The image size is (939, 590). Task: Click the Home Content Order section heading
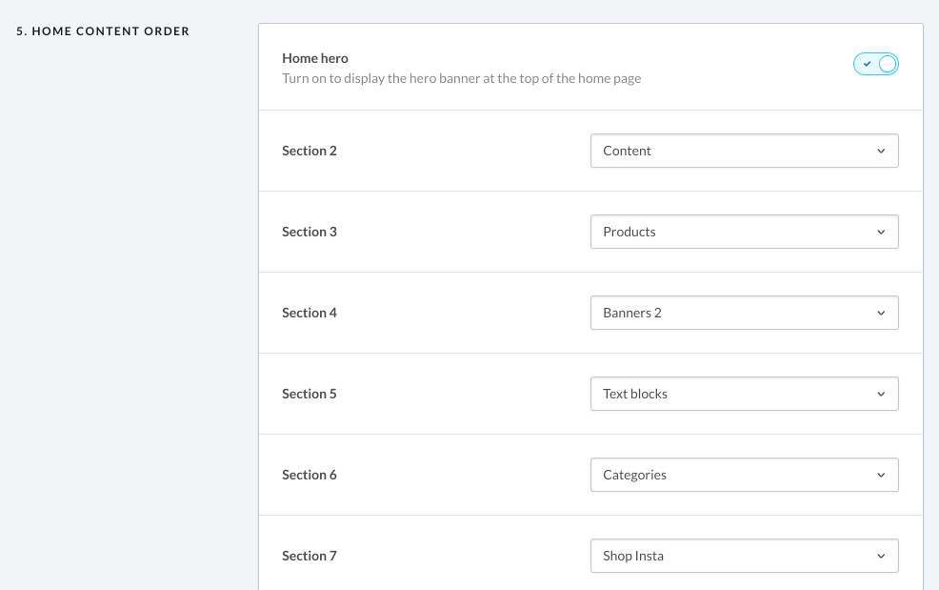click(103, 31)
